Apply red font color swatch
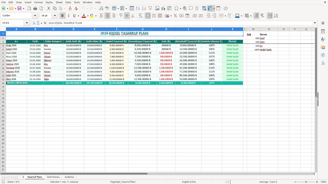This screenshot has height=184, width=328. coord(84,16)
